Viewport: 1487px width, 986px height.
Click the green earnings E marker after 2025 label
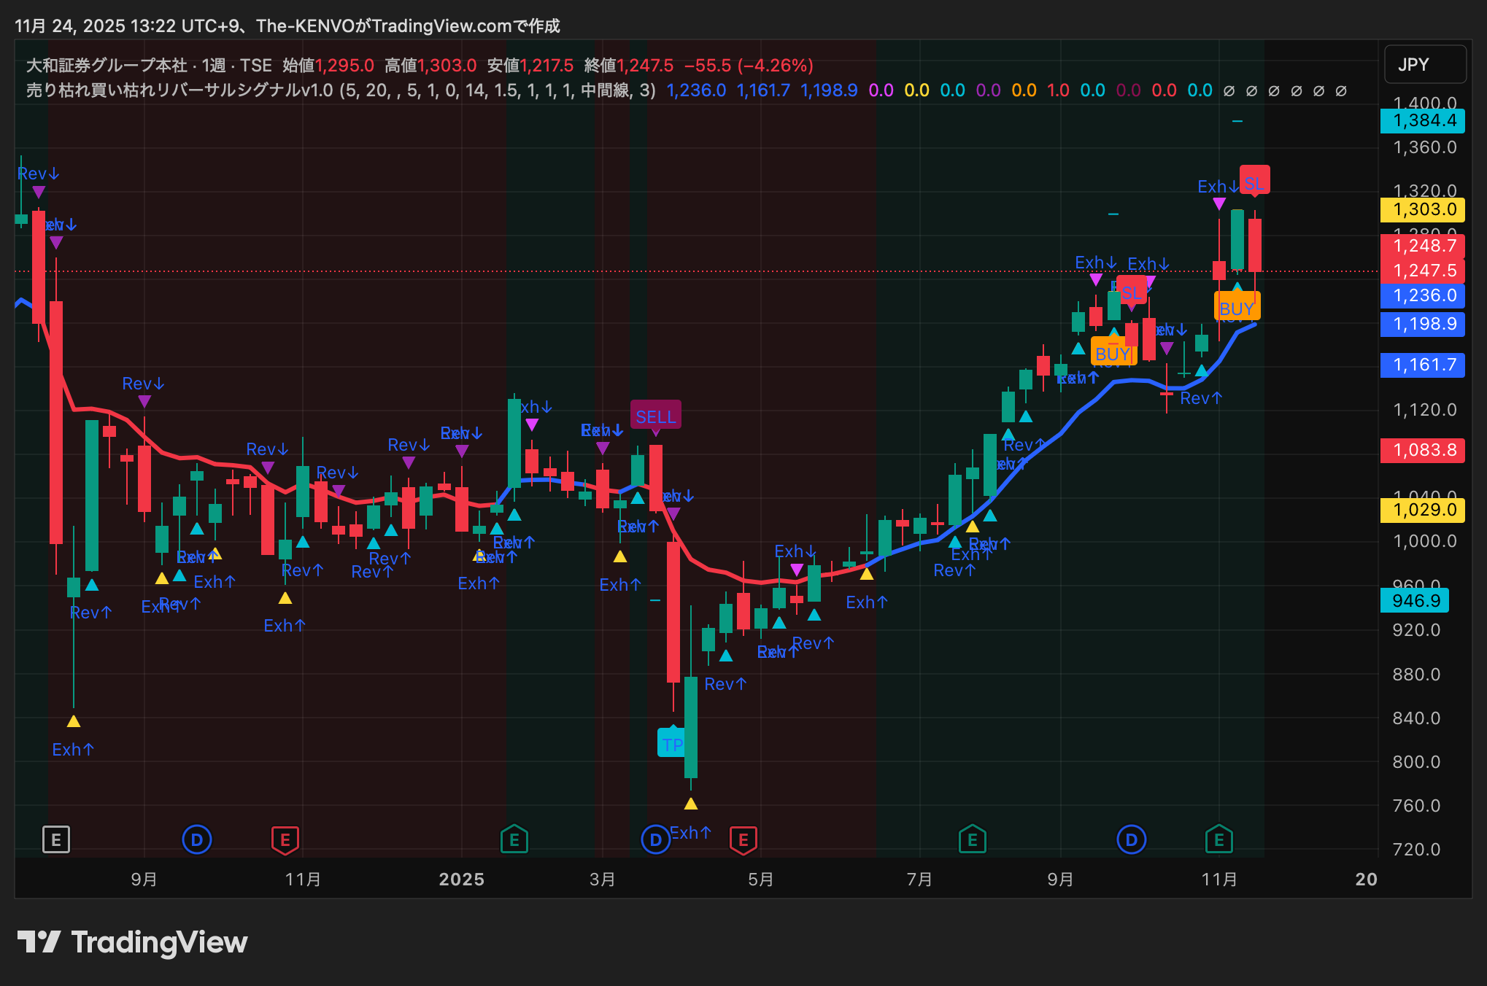pos(514,839)
